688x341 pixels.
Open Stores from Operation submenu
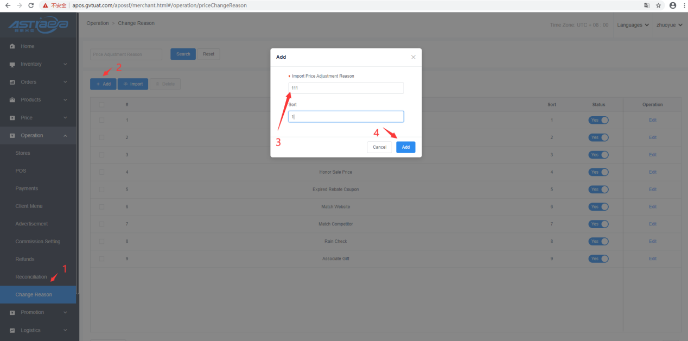point(23,153)
